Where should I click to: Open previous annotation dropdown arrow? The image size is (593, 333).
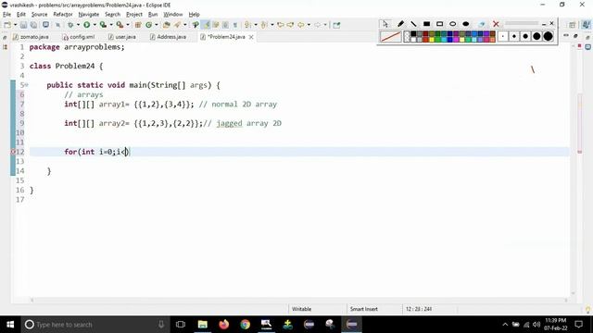click(271, 25)
